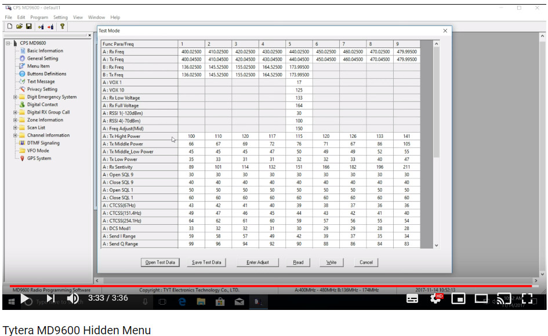The width and height of the screenshot is (548, 336).
Task: Skip to the next video
Action: 50,298
